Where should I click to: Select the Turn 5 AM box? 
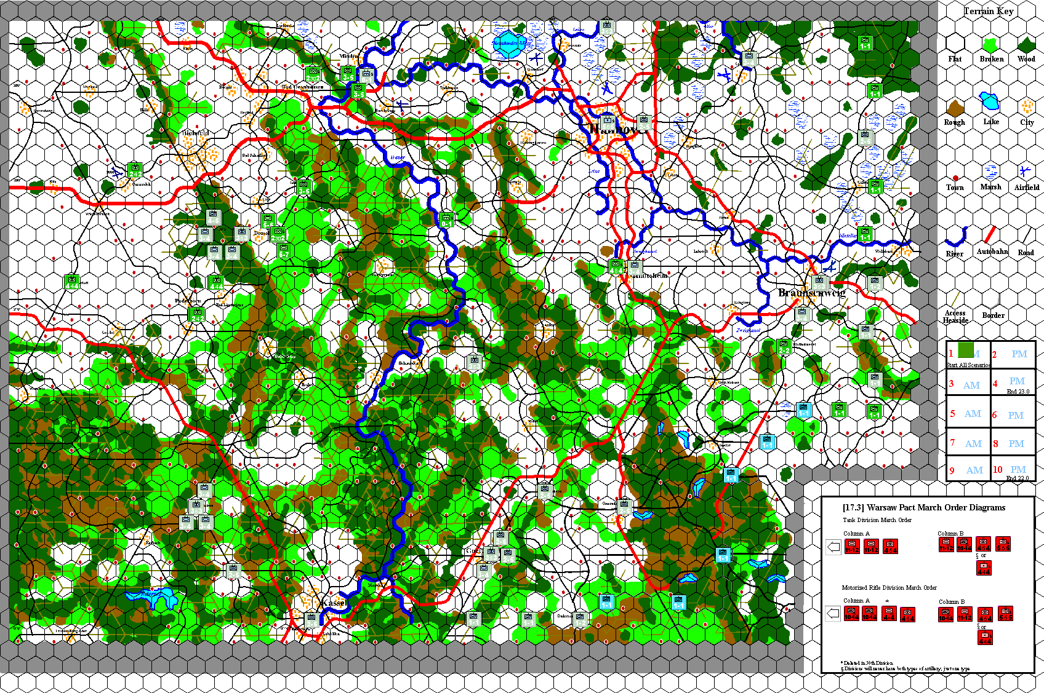pos(969,411)
